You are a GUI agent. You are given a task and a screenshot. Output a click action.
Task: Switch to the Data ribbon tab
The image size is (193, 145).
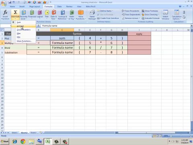(60, 6)
